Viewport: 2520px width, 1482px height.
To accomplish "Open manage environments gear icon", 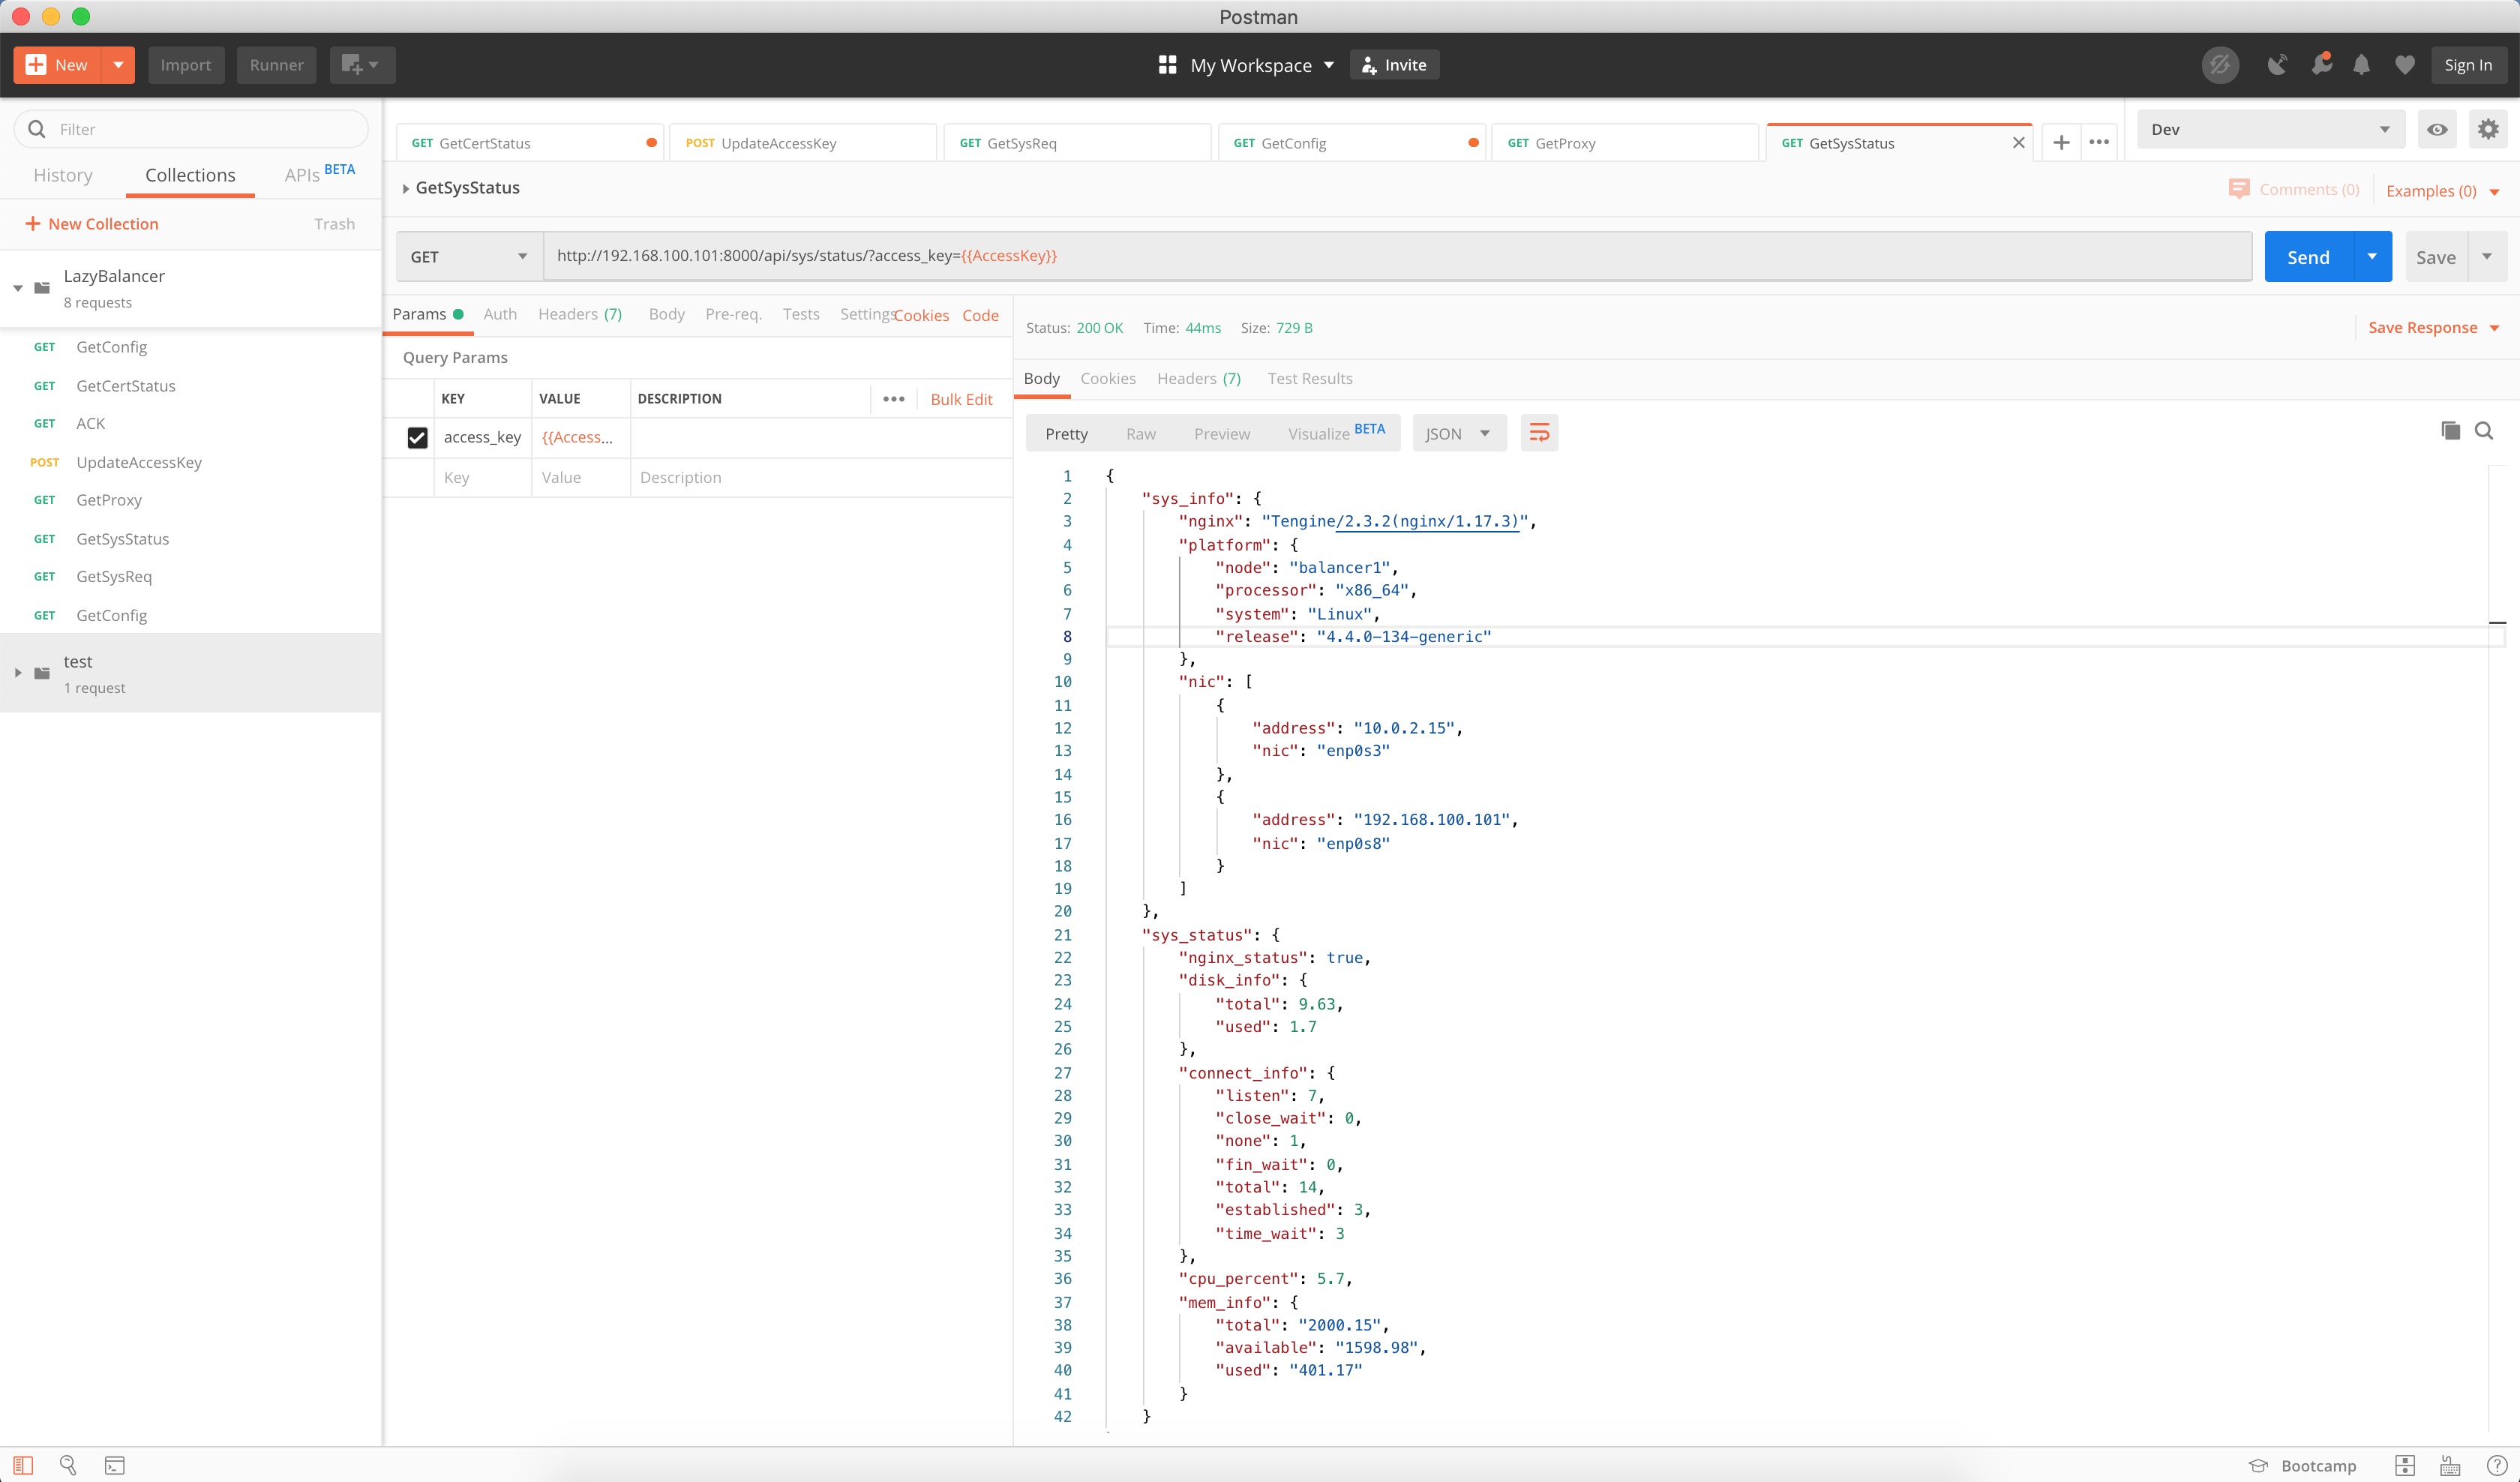I will (2488, 130).
